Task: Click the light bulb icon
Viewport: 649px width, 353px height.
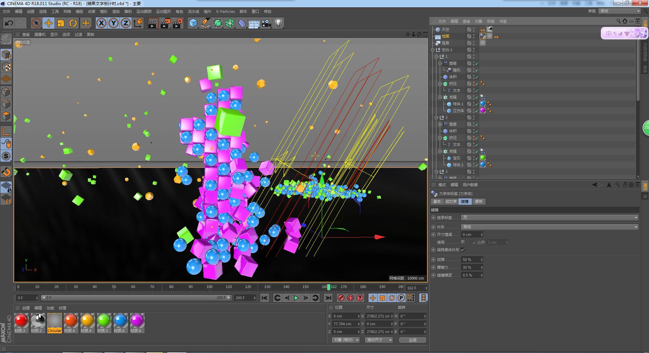Action: click(278, 23)
